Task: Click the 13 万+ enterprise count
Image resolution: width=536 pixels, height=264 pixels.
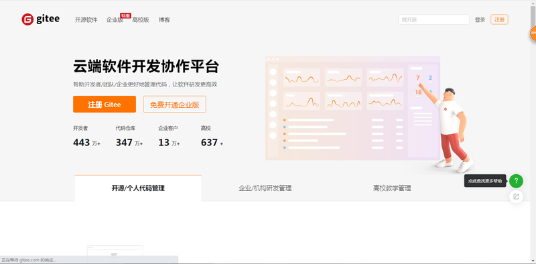Action: [169, 143]
